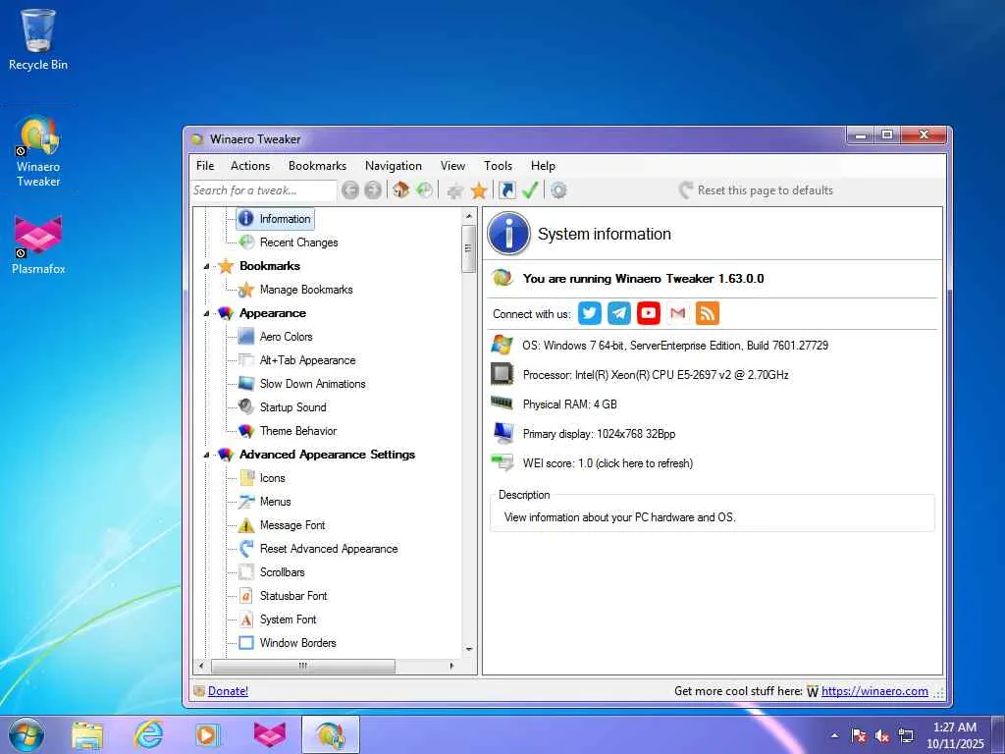Click the Forward navigation arrow in toolbar
Screen dimensions: 1005x754
coord(372,190)
